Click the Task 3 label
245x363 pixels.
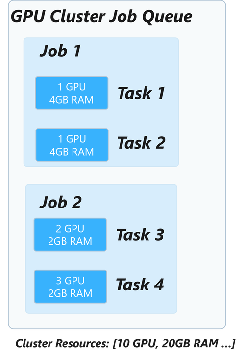[140, 234]
